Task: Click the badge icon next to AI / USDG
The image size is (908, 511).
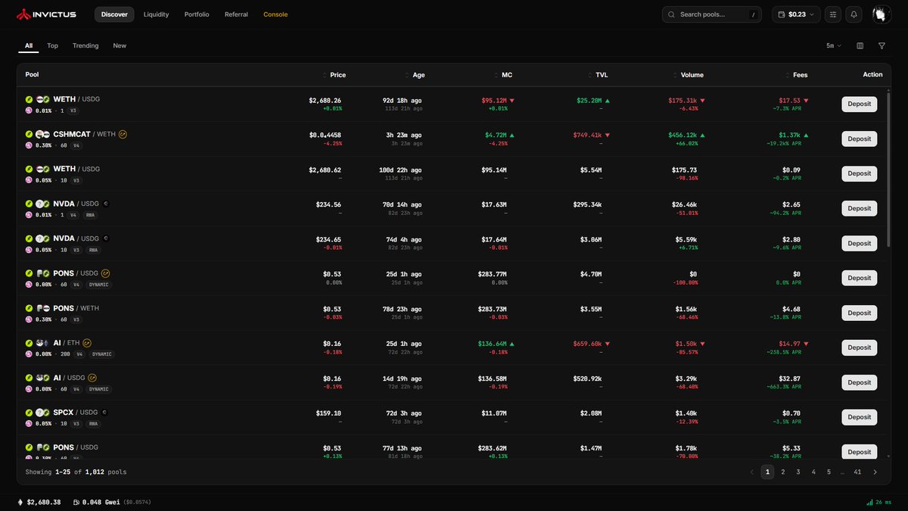Action: pos(92,378)
